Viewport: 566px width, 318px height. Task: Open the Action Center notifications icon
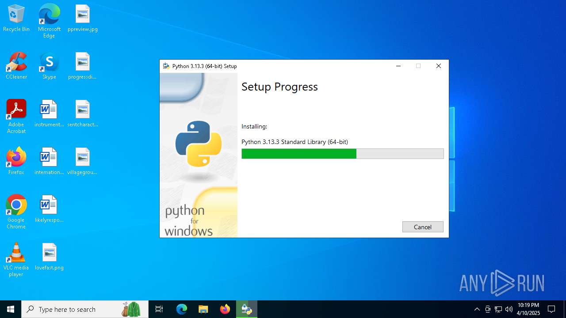(551, 309)
